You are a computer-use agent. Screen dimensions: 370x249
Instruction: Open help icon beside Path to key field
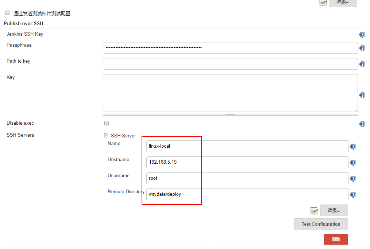[x=362, y=64]
